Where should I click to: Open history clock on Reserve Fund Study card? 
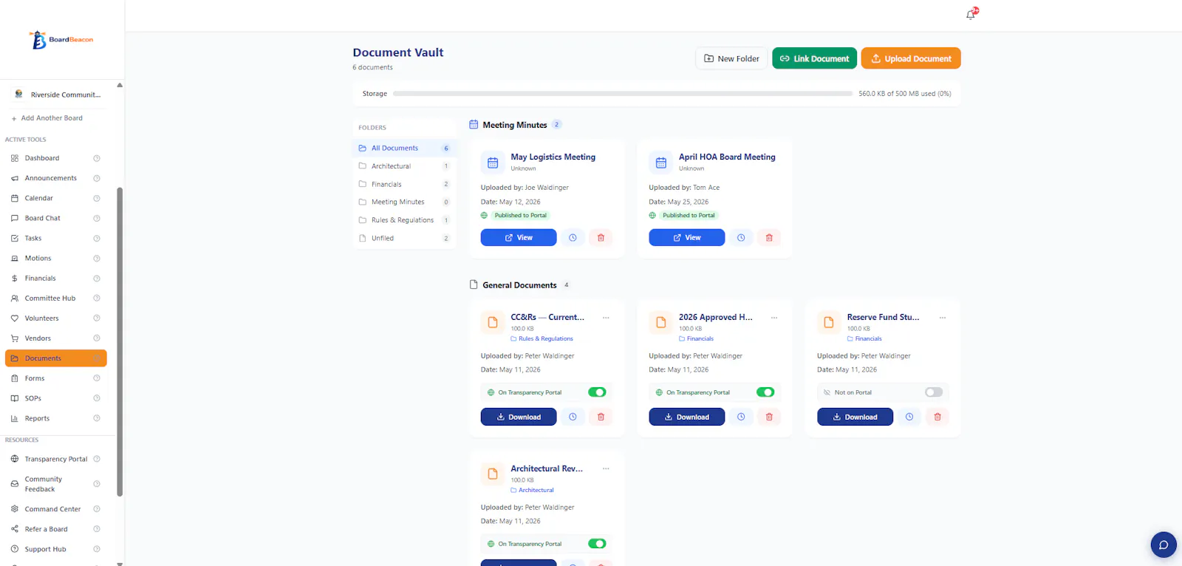[909, 417]
